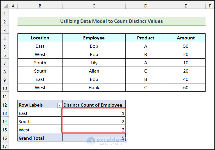The image size is (215, 150).
Task: Open the Row Labels filter dropdown
Action: [60, 105]
